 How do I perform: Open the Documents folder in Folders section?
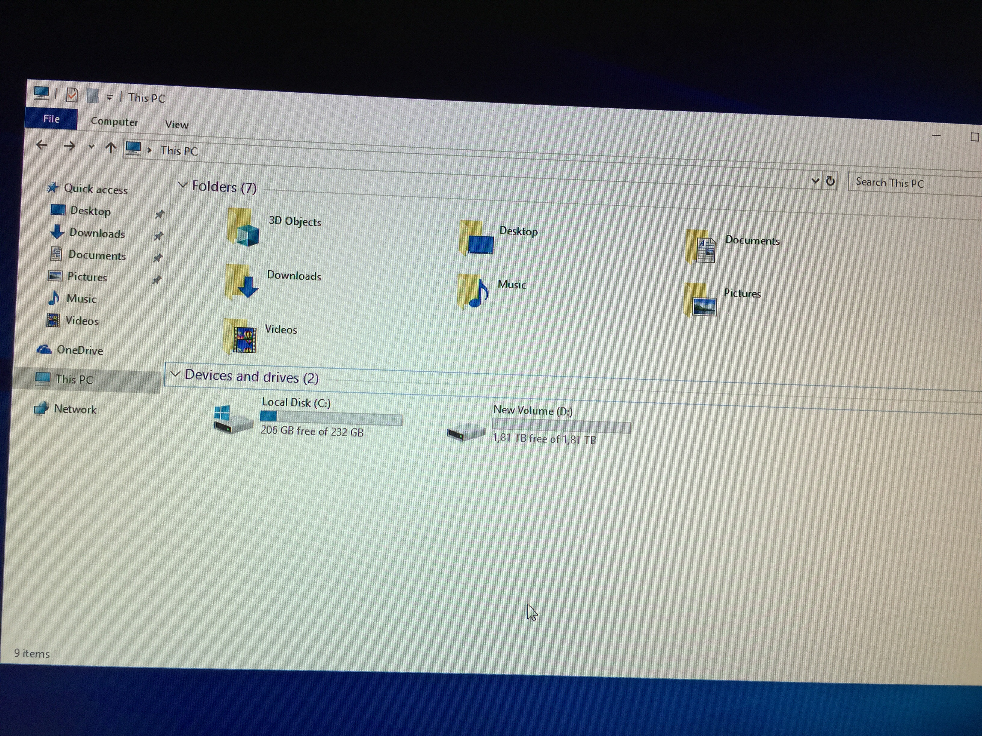(x=700, y=247)
